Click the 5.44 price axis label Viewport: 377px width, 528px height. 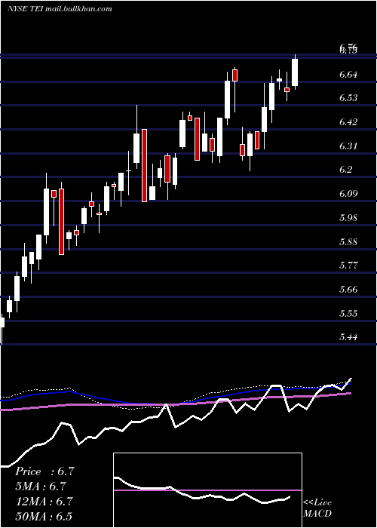[x=348, y=336]
